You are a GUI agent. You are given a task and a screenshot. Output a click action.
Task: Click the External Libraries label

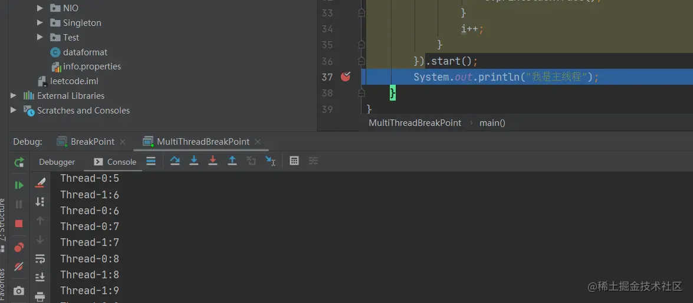pos(71,96)
